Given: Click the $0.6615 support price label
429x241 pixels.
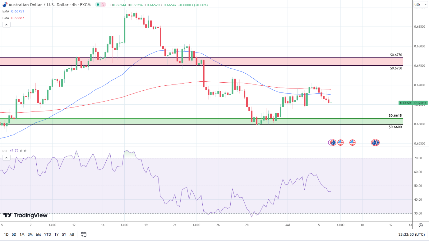Looking at the screenshot, I should [x=395, y=116].
